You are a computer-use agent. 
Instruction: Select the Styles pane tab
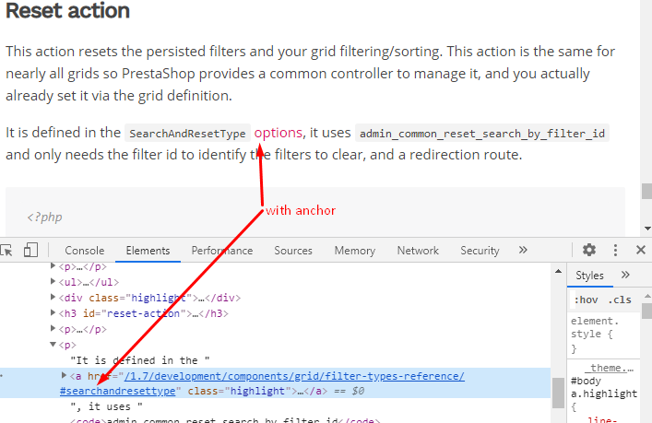pos(589,276)
